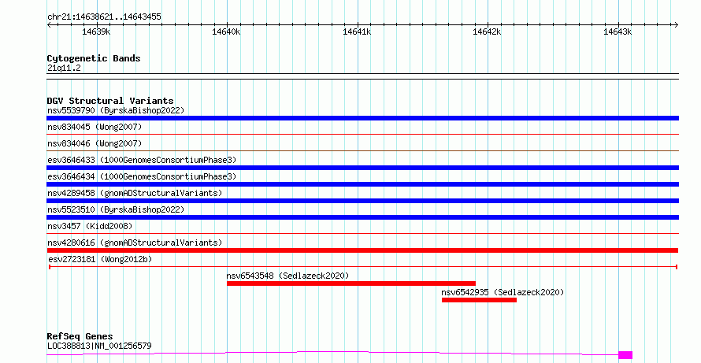Open esv3646433 (1000GenomesConsortiumPhase3) variant label
This screenshot has height=363, width=701.
[142, 160]
